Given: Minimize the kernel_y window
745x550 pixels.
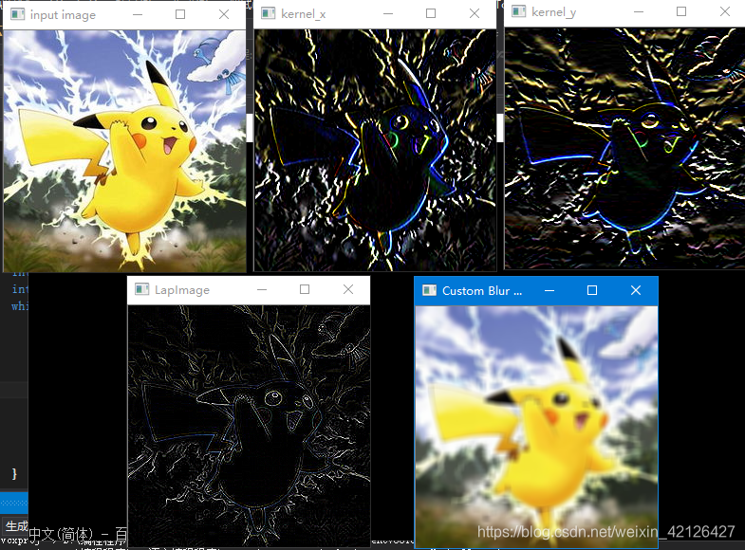Looking at the screenshot, I should point(639,11).
